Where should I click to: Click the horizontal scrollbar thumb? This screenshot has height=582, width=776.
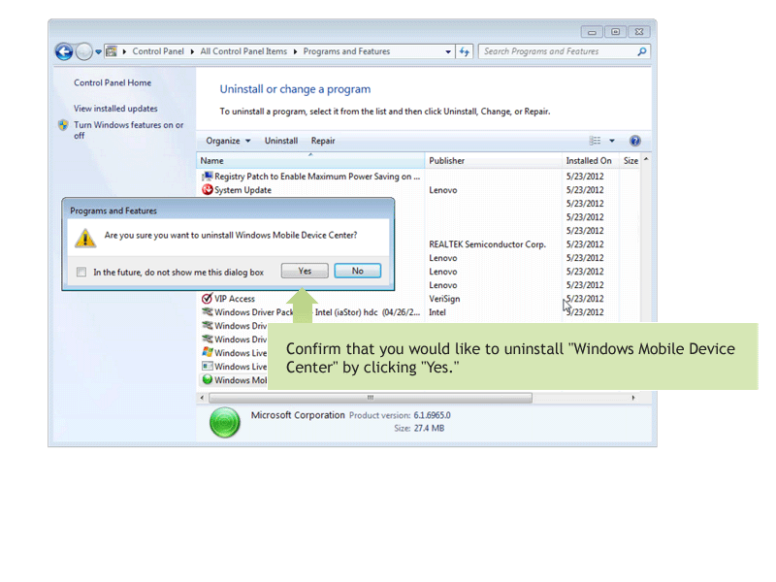tap(371, 398)
